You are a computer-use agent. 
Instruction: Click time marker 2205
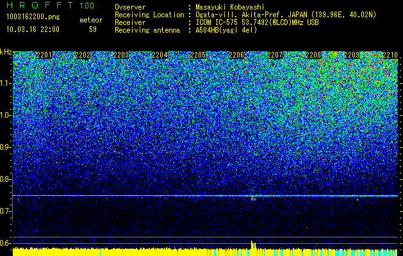(x=198, y=55)
